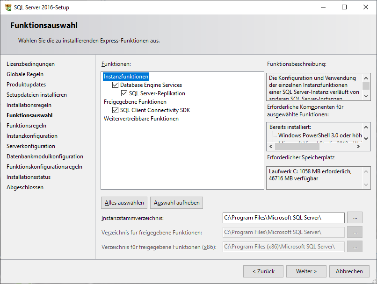Click the SQL Server setup title bar icon
This screenshot has height=284, width=377.
click(8, 7)
